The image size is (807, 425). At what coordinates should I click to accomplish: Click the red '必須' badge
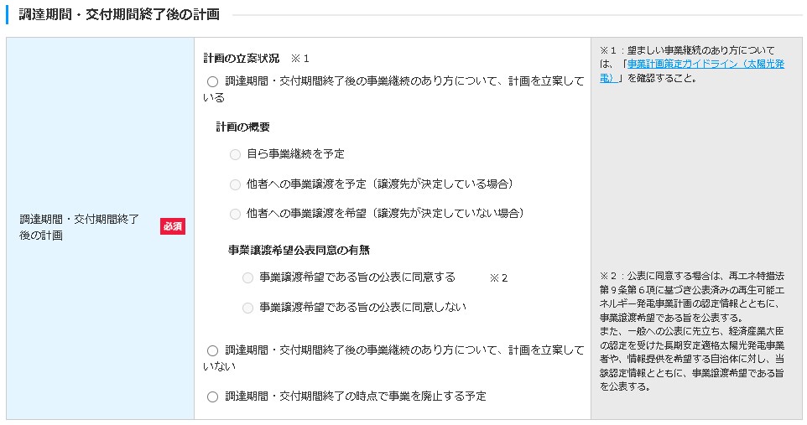coord(173,226)
